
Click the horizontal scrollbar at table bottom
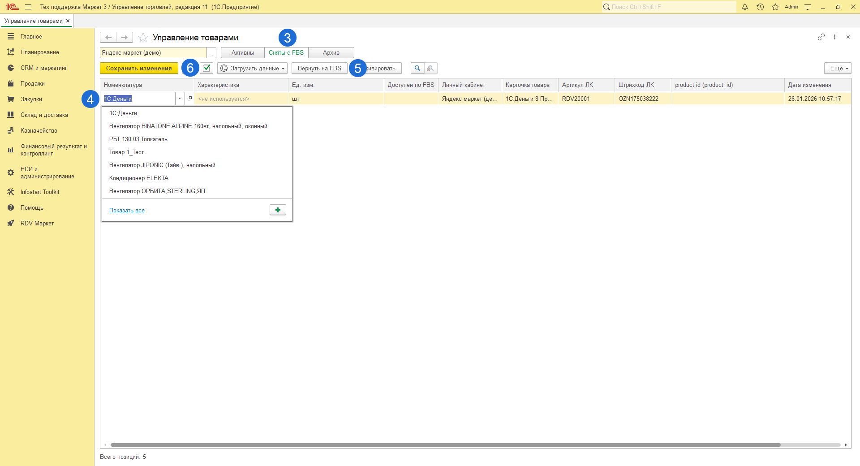(445, 445)
